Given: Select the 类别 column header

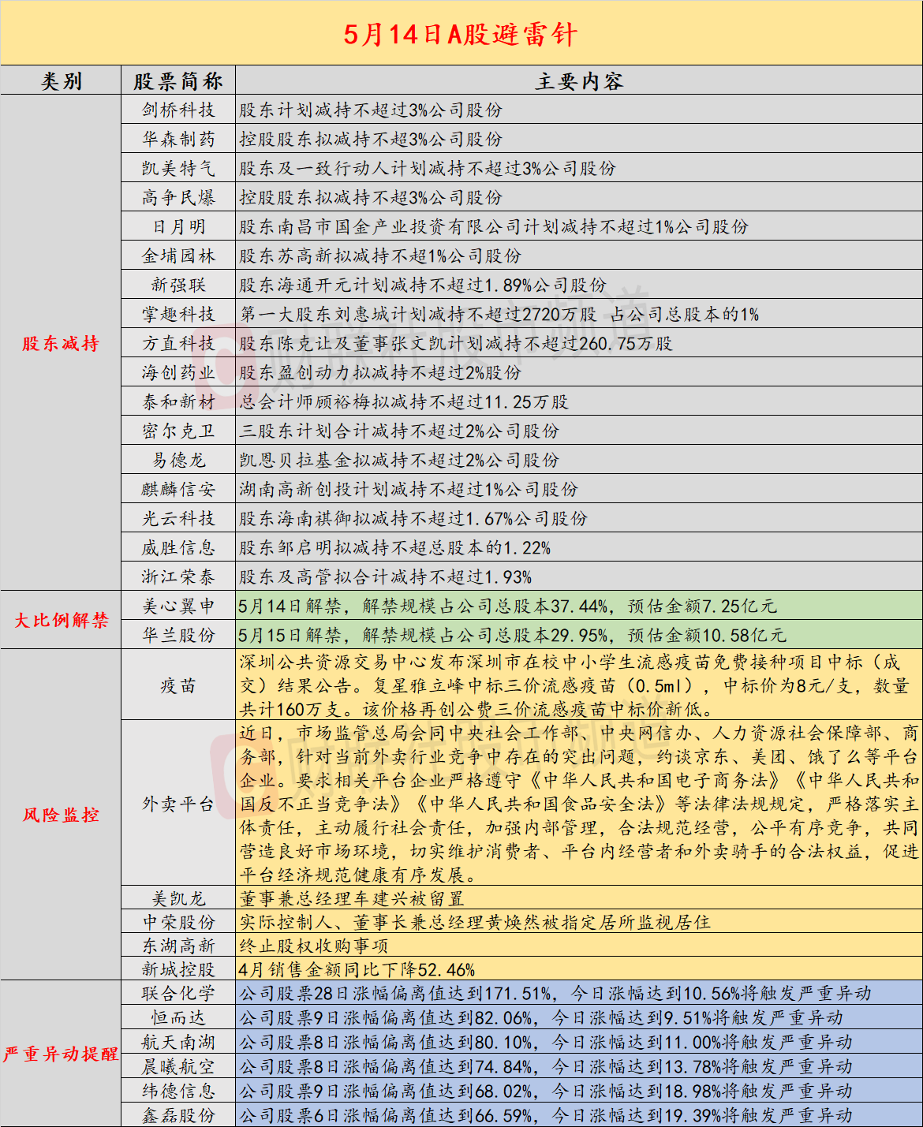Looking at the screenshot, I should tap(61, 80).
